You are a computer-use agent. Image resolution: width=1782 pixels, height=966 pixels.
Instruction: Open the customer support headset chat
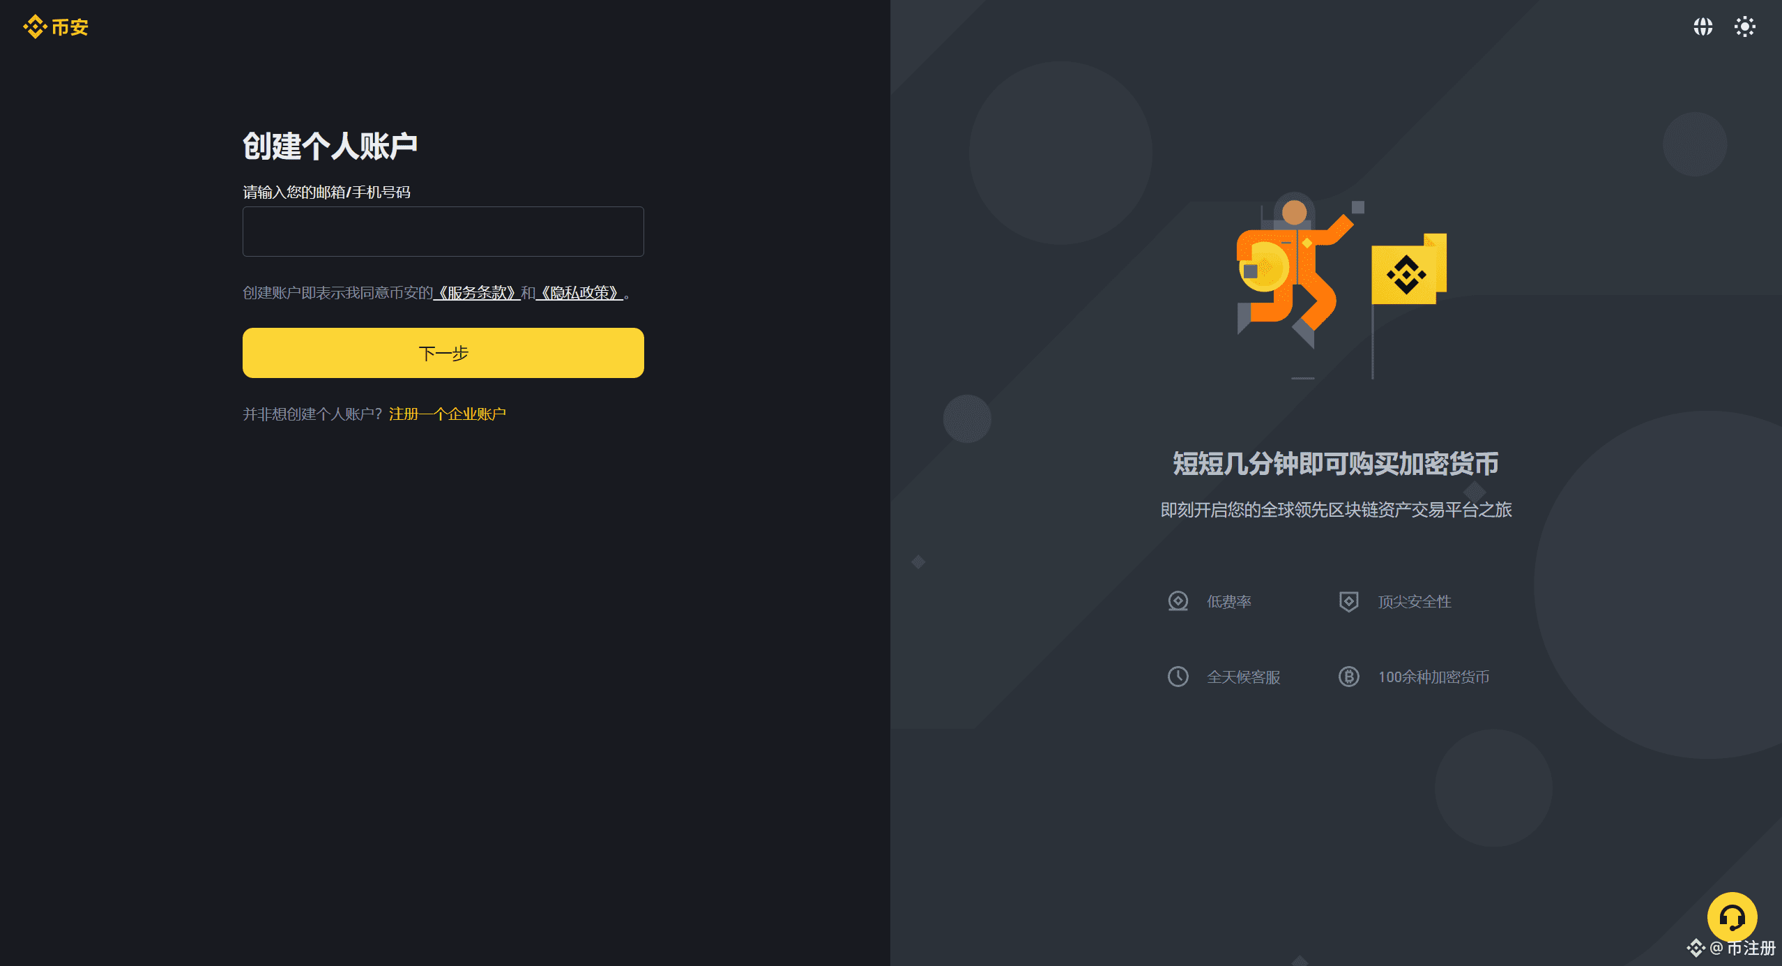(x=1732, y=917)
